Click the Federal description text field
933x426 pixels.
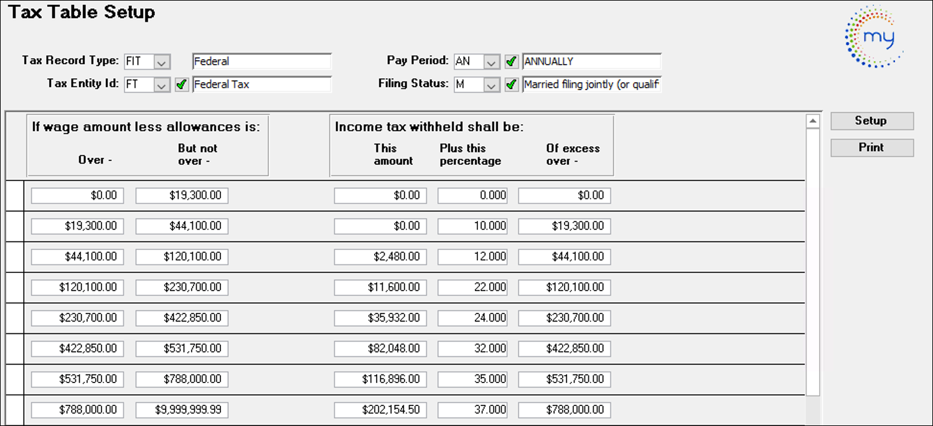point(261,62)
